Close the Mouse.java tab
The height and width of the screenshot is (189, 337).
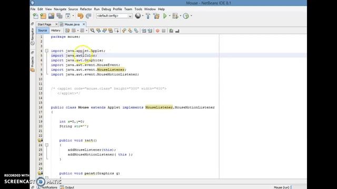point(84,24)
